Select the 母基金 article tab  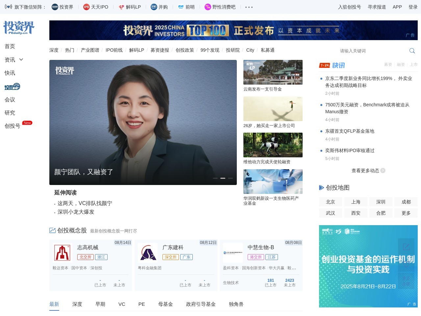pyautogui.click(x=165, y=304)
